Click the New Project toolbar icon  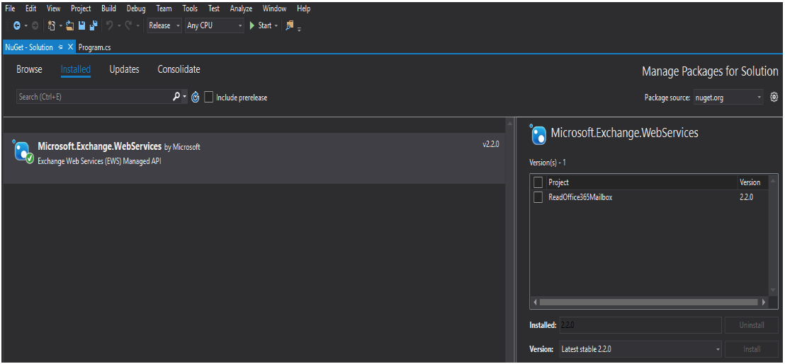point(52,25)
